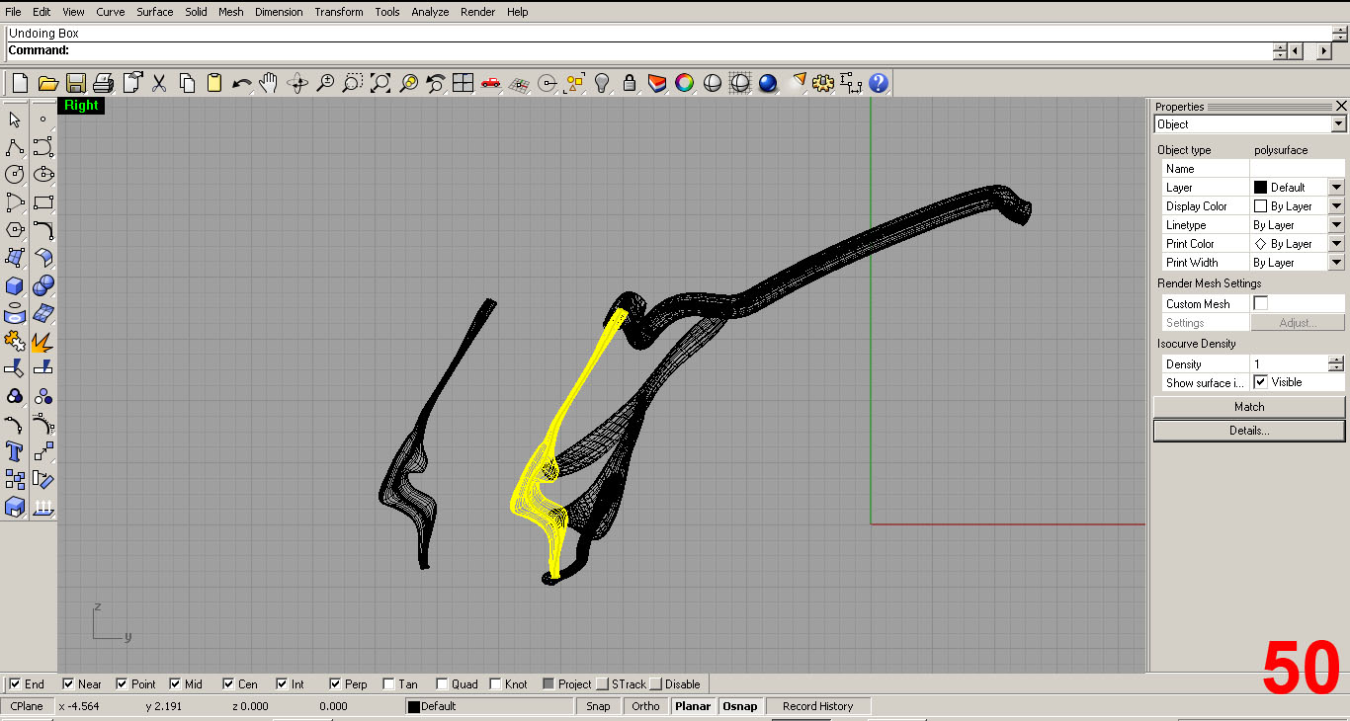Check the Custom Mesh checkbox
Screen dimensions: 1350x721
pos(1260,303)
